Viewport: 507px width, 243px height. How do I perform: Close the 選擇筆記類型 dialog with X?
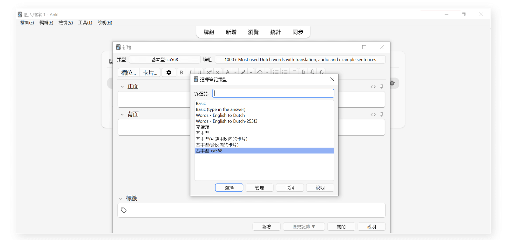(332, 79)
